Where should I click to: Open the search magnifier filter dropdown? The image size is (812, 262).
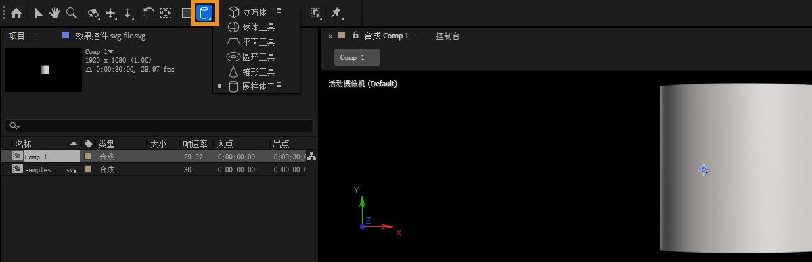click(14, 126)
